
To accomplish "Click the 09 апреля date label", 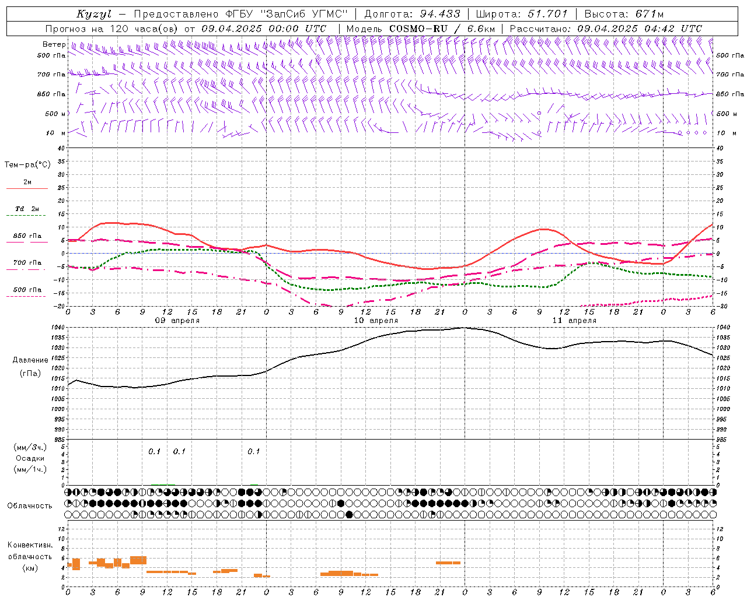I will click(x=177, y=321).
